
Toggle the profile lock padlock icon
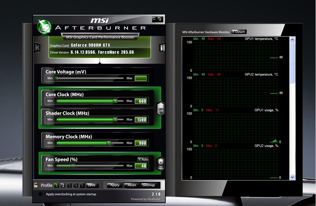pos(36,185)
